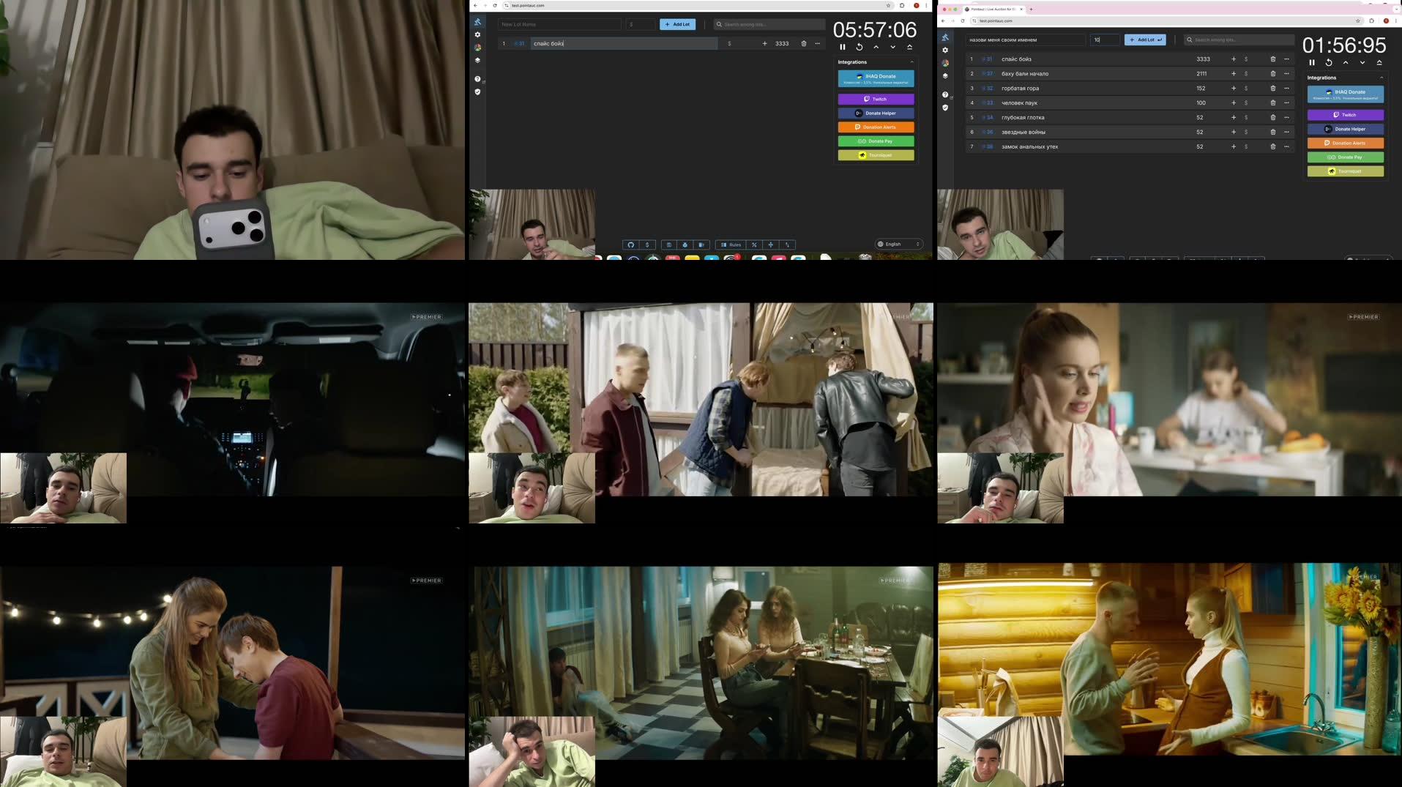The width and height of the screenshot is (1402, 787).
Task: Click the Donation Alerts integration button
Action: [x=876, y=126]
